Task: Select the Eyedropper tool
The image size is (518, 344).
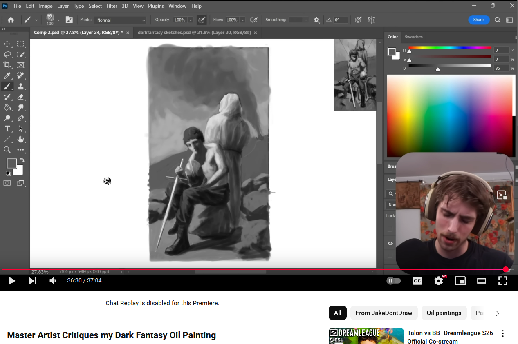Action: pyautogui.click(x=7, y=75)
